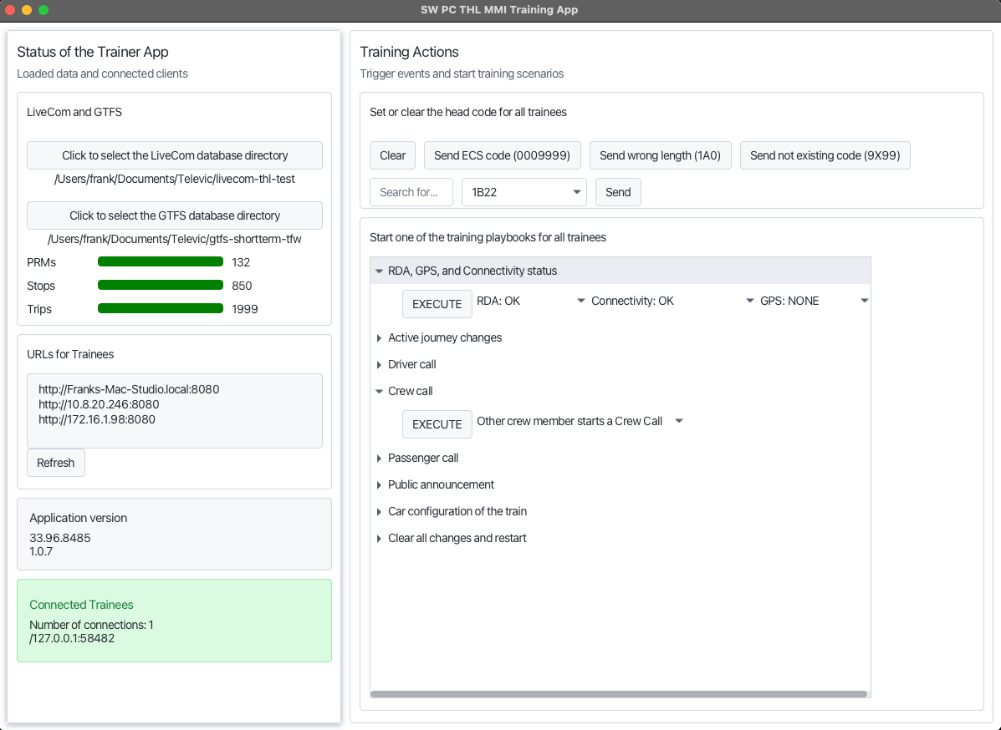This screenshot has width=1001, height=730.
Task: Click the GTFS path ending in gtfs-shortterm-tfw
Action: click(175, 240)
